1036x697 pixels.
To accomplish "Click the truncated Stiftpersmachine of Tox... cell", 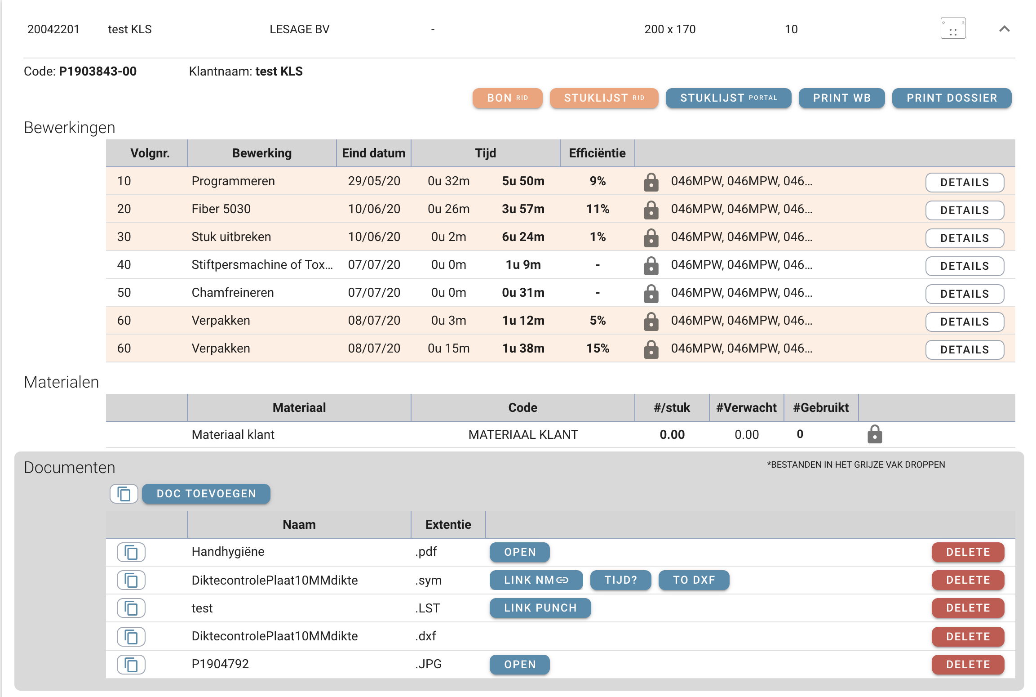I will (262, 265).
